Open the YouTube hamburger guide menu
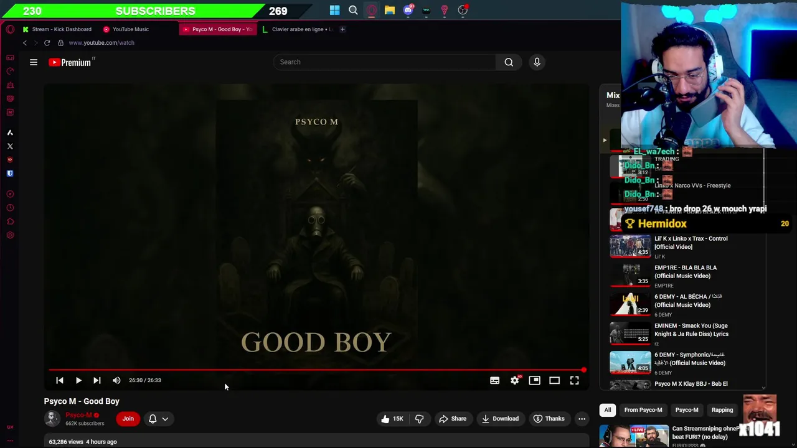 tap(34, 62)
